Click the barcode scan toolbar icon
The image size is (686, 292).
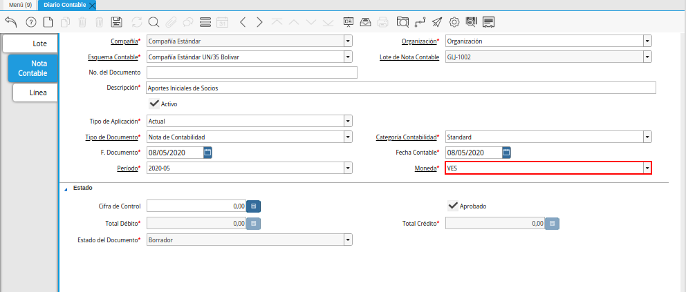point(471,22)
